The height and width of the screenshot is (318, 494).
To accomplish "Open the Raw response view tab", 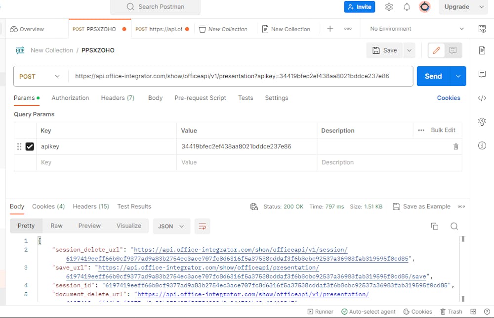I will 56,226.
